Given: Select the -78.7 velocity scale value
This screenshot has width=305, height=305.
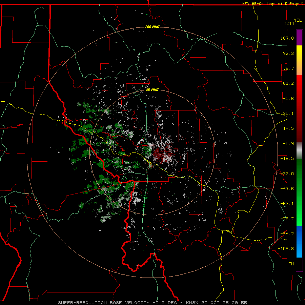Looking at the screenshot, I should point(287,219).
